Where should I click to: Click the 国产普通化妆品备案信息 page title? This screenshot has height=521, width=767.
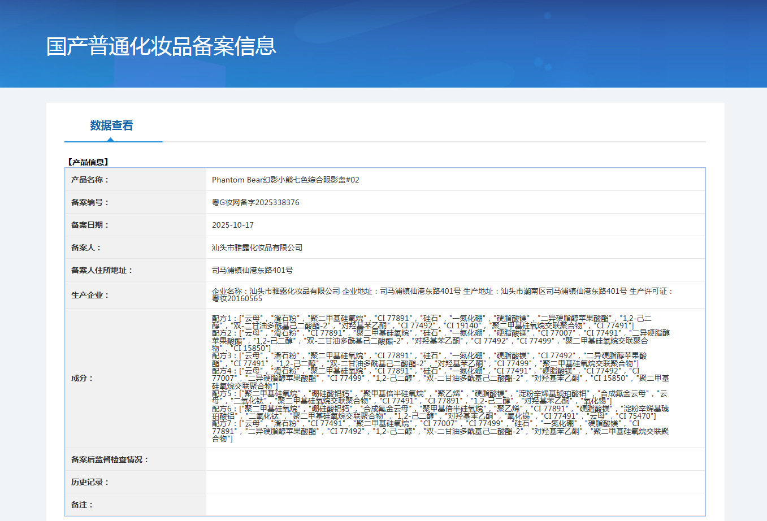pyautogui.click(x=161, y=46)
